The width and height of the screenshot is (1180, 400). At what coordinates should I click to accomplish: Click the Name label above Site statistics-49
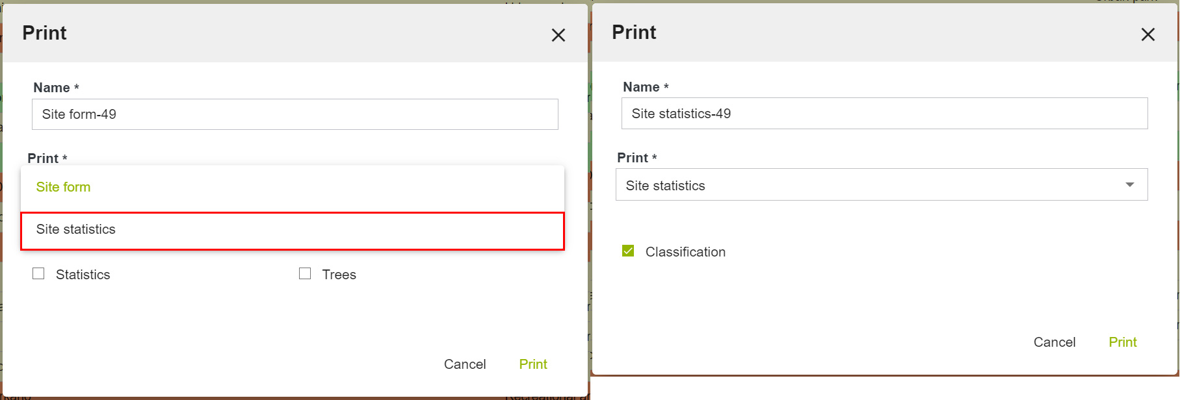(x=641, y=87)
